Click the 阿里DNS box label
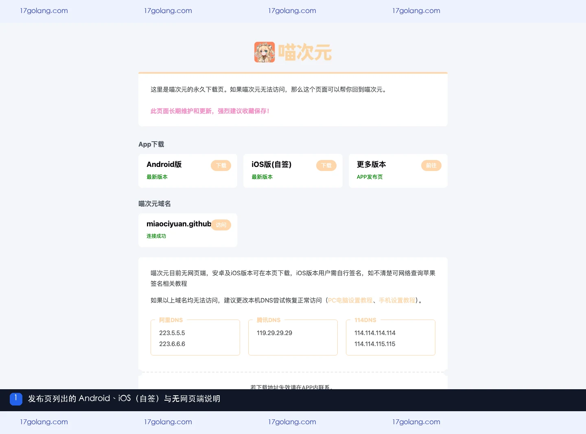This screenshot has height=434, width=586. click(171, 320)
